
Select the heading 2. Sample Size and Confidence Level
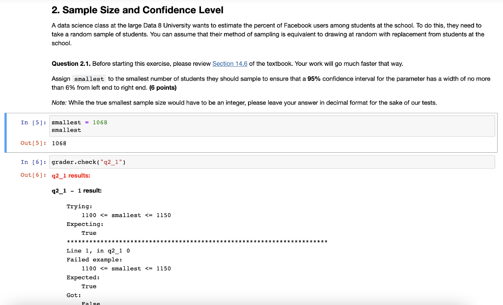(137, 10)
